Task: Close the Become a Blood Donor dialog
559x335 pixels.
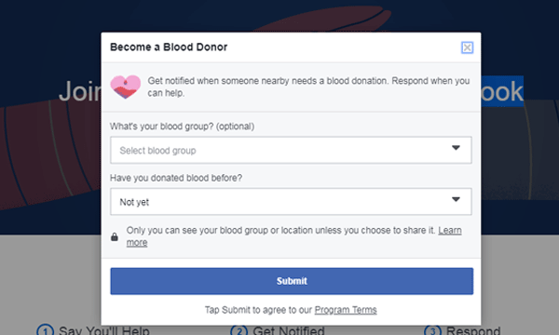Action: point(467,47)
